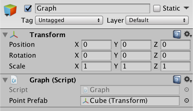This screenshot has width=193, height=111.
Task: Open the Static flags dropdown arrow
Action: pos(186,8)
